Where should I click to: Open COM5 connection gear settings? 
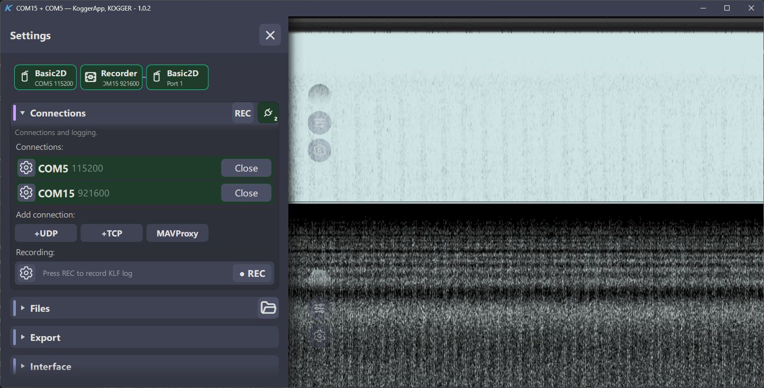(x=26, y=168)
